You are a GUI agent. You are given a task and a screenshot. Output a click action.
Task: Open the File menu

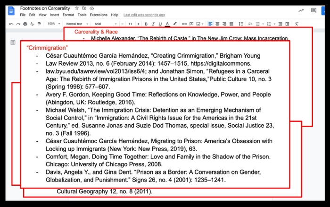coord(23,15)
